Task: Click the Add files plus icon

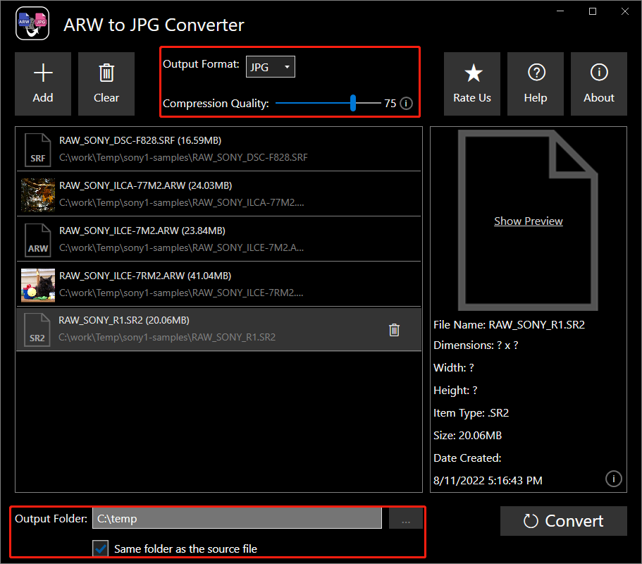Action: click(43, 74)
